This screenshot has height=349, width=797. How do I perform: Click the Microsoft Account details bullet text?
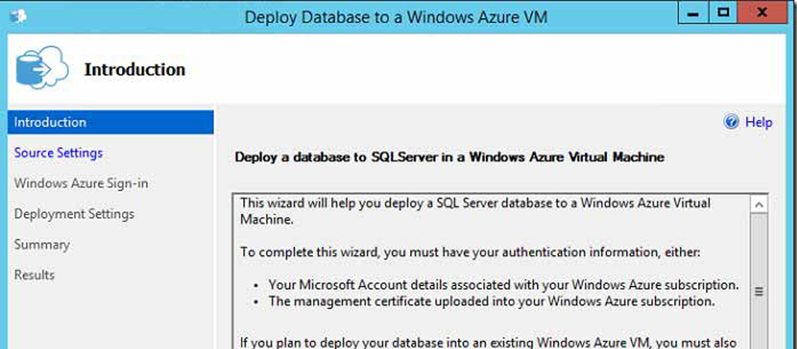[x=501, y=284]
